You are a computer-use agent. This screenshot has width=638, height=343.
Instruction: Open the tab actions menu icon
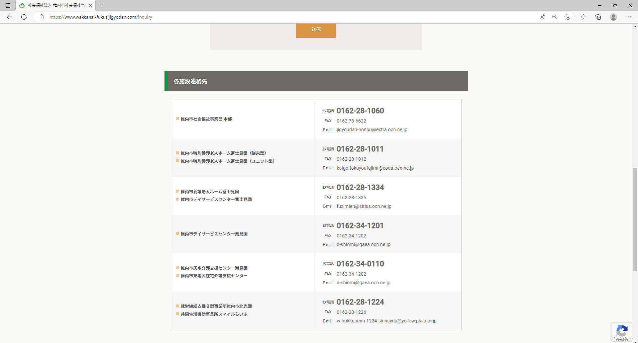(x=8, y=5)
